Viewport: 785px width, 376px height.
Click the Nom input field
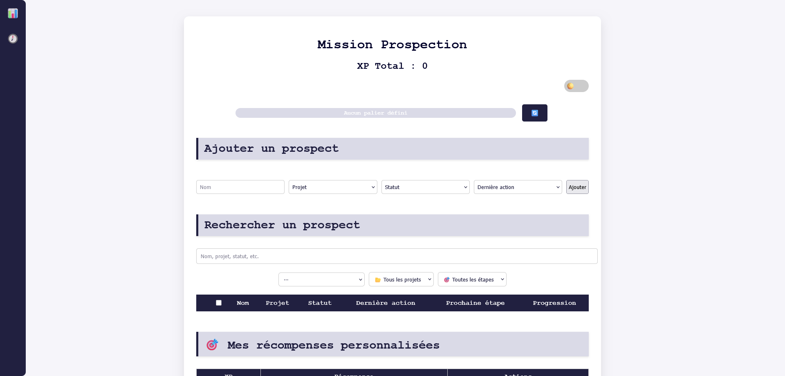[240, 187]
